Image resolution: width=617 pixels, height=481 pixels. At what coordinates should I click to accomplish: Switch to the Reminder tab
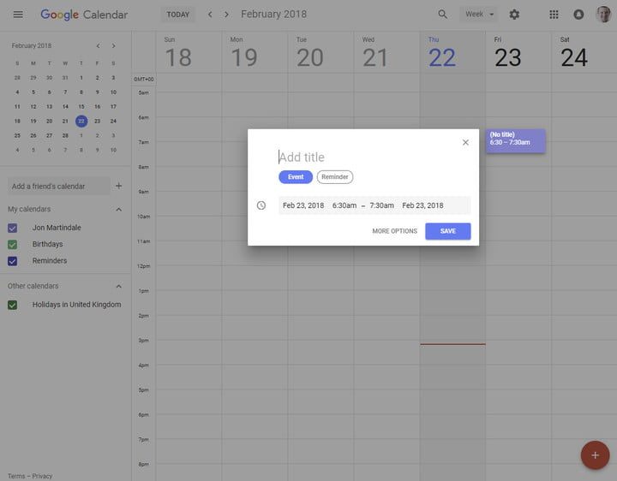pos(335,177)
